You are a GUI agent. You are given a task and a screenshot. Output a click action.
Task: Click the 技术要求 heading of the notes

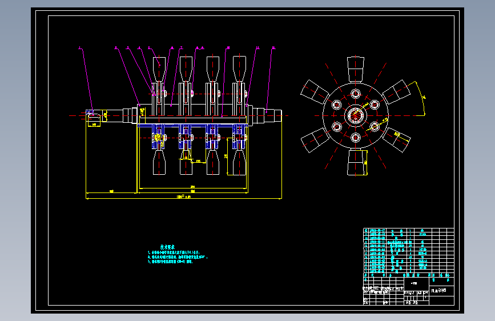tap(167, 247)
